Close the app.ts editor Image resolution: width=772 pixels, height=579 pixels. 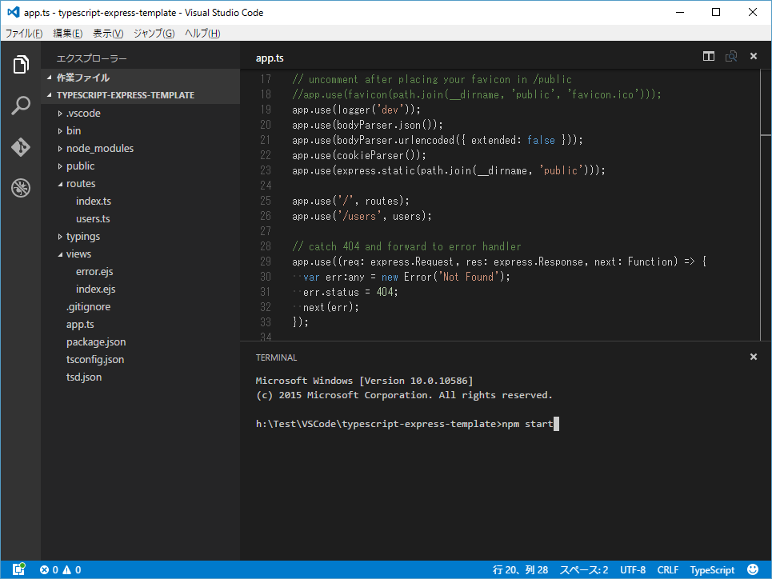pyautogui.click(x=754, y=56)
